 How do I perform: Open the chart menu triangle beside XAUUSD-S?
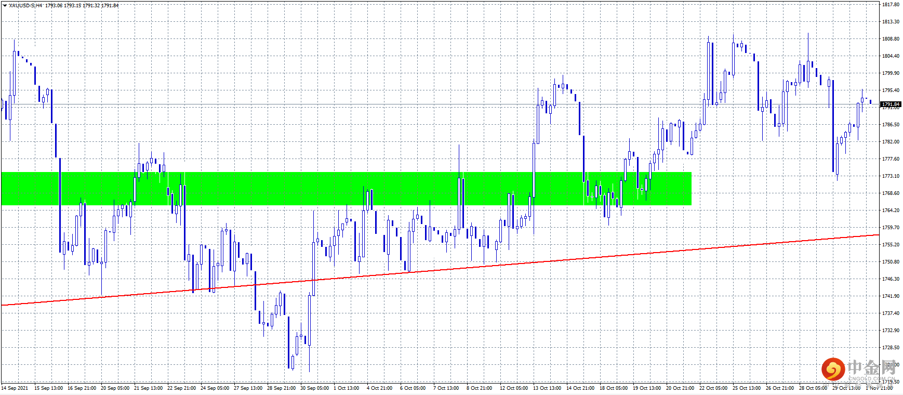click(5, 5)
